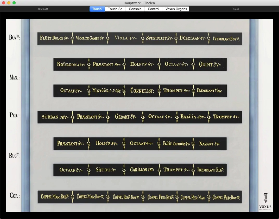
Task: Toggle Tremblant Bovw tremulant
Action: (226, 39)
